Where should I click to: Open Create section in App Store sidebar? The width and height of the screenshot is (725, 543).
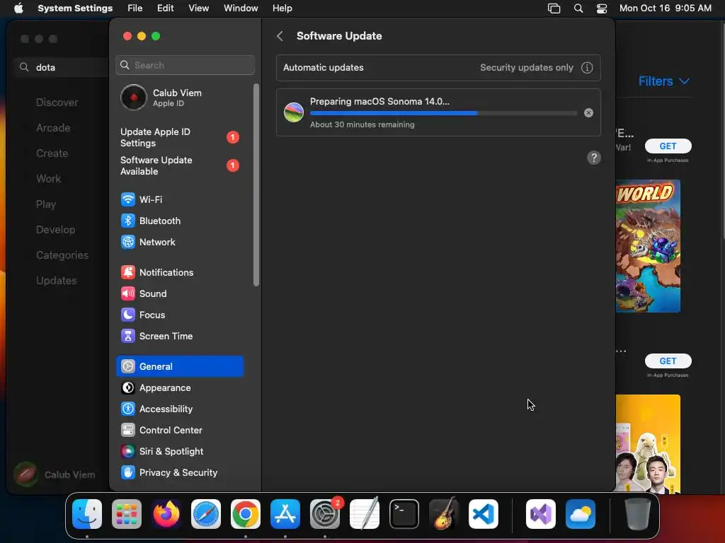pyautogui.click(x=52, y=153)
